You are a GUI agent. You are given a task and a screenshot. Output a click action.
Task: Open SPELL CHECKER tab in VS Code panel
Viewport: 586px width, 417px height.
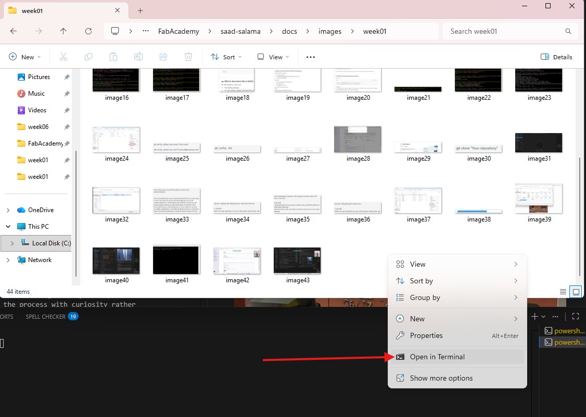(52, 317)
